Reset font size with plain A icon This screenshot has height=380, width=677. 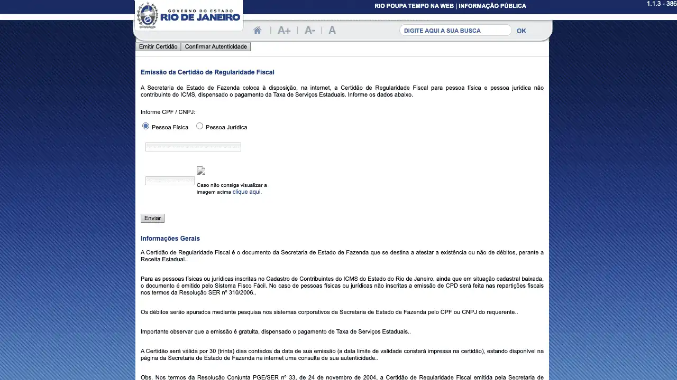332,31
